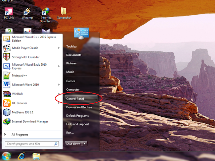Viewport: 215px width, 161px height.
Task: Open Devices and Printers
Action: pyautogui.click(x=79, y=107)
